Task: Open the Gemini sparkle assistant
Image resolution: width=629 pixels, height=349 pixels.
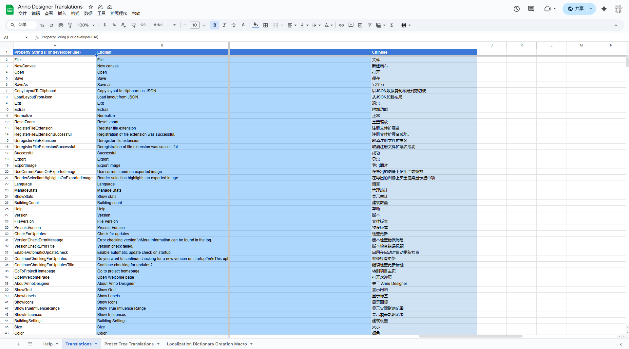Action: (x=604, y=9)
